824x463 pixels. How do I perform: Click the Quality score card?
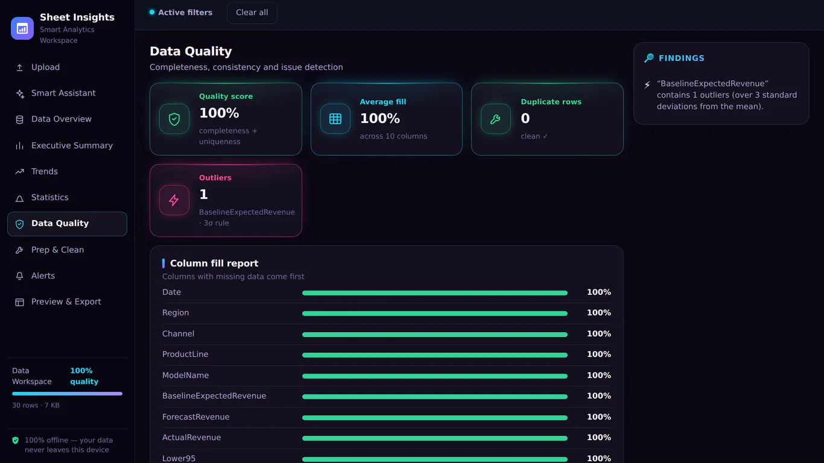click(x=226, y=119)
